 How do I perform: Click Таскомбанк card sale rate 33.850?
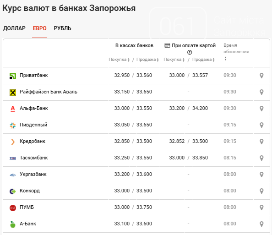click(200, 158)
